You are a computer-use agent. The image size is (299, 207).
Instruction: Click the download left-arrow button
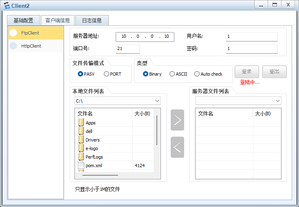click(177, 147)
